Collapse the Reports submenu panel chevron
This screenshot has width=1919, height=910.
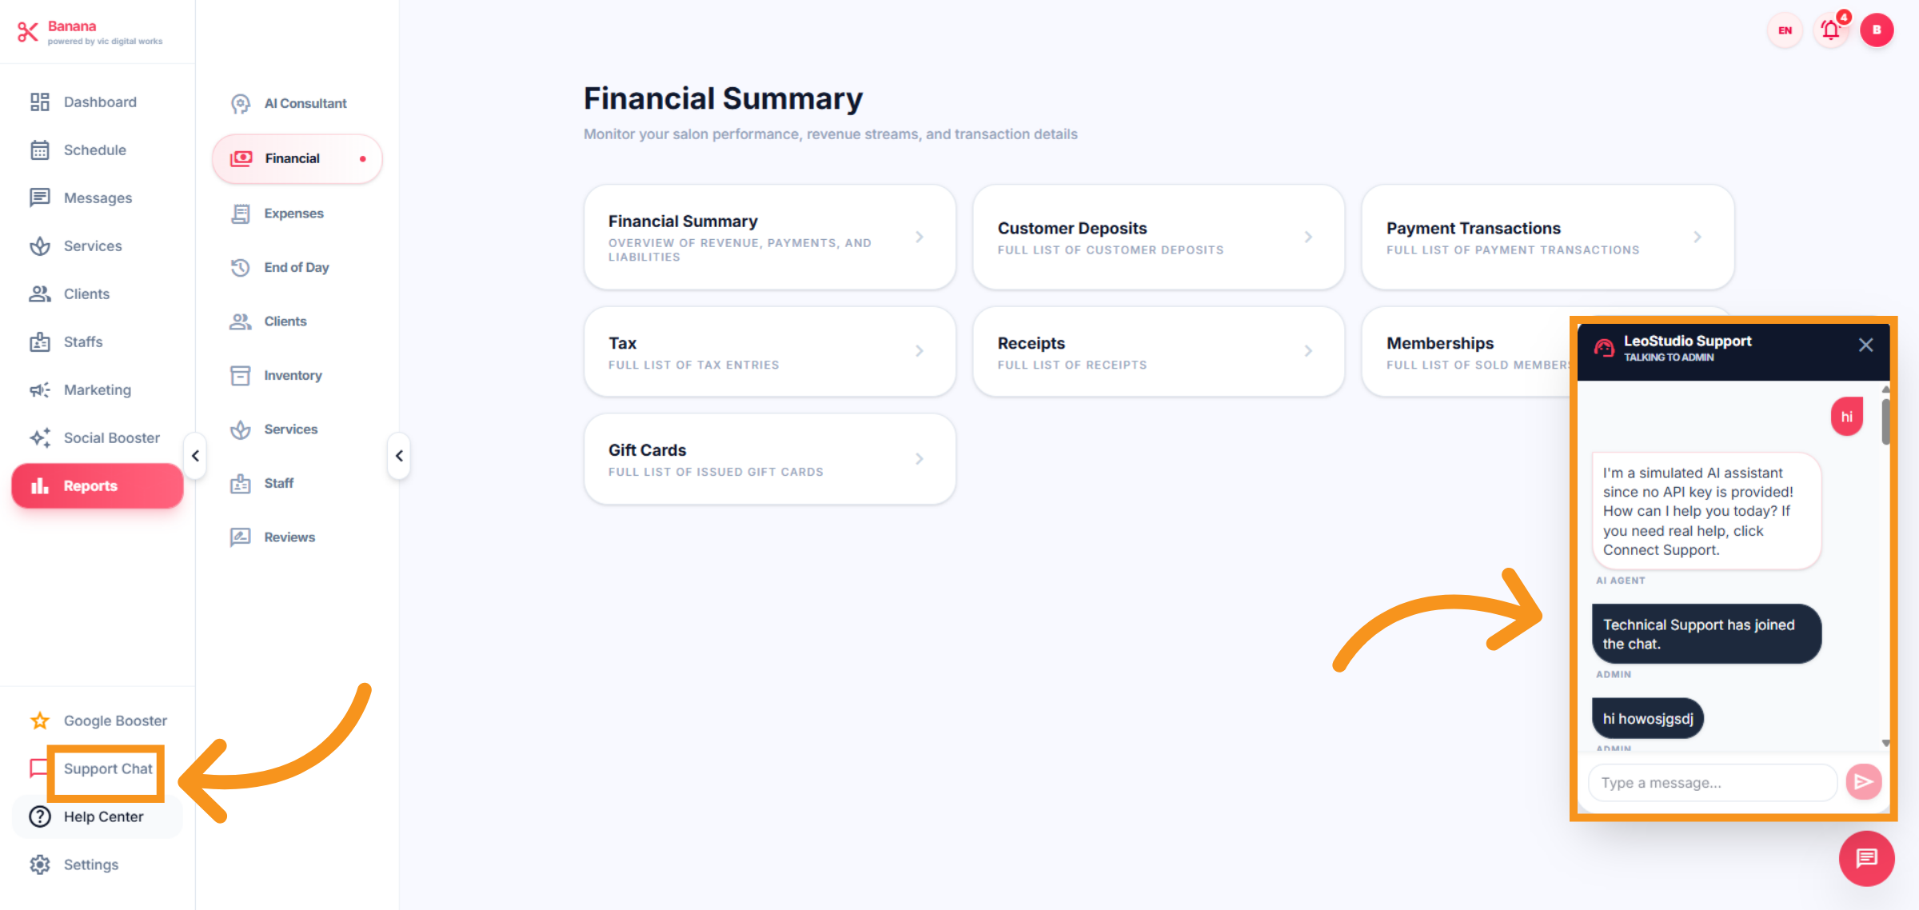coord(399,456)
